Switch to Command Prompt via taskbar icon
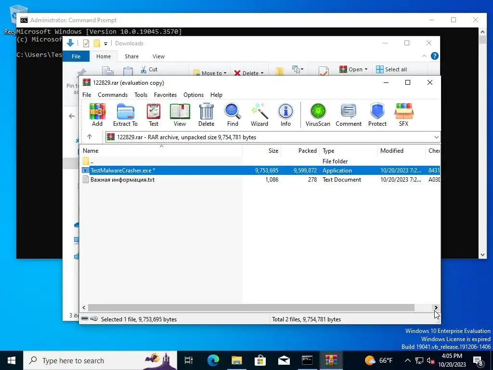The width and height of the screenshot is (493, 370). click(307, 360)
